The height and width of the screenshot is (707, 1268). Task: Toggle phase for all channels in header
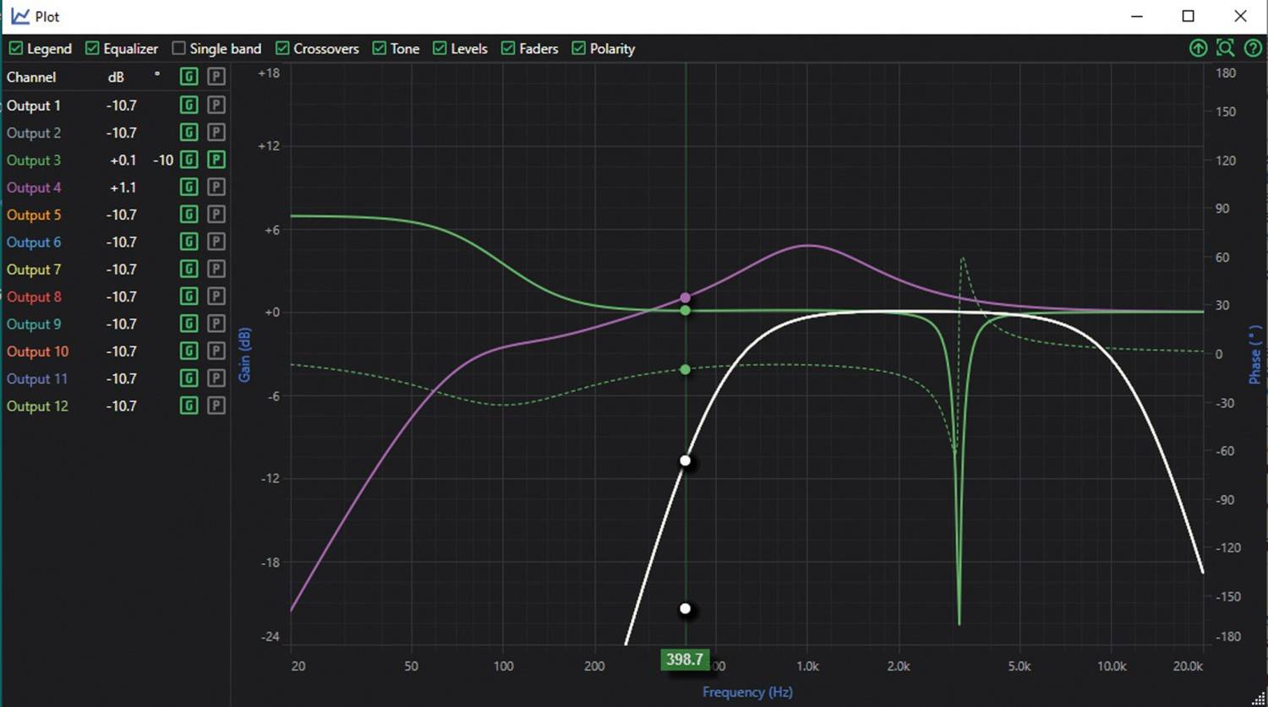coord(216,77)
